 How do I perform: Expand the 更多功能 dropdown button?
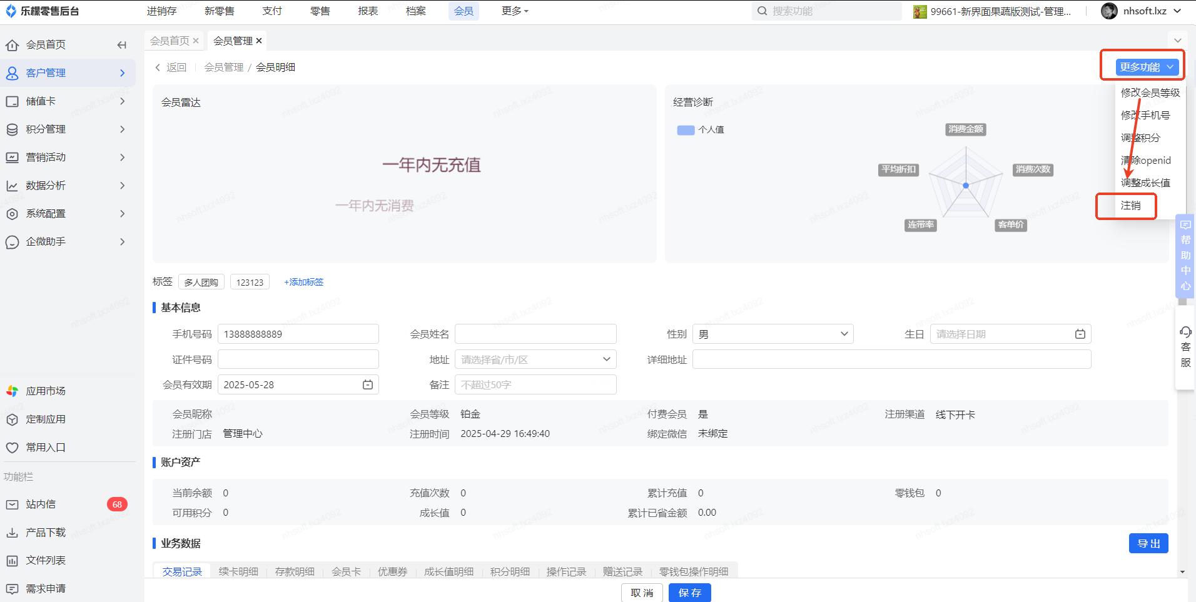click(1147, 67)
